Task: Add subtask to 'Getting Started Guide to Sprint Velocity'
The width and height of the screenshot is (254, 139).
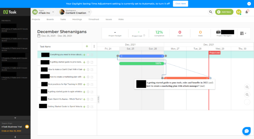Action: pos(84,107)
